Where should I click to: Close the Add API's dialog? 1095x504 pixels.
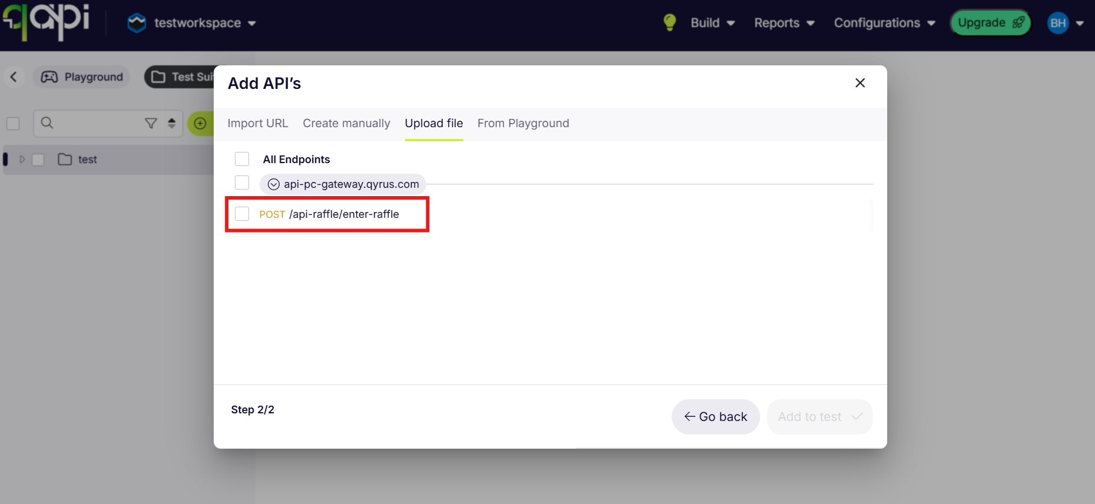(860, 83)
